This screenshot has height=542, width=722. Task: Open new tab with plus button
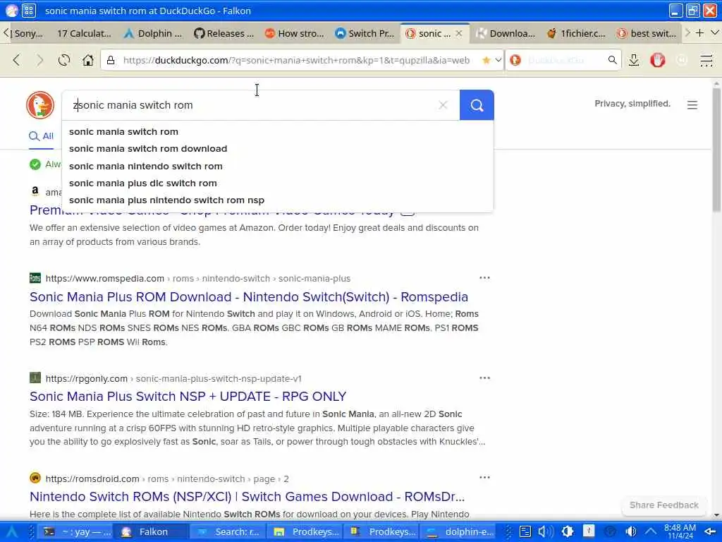(x=699, y=33)
